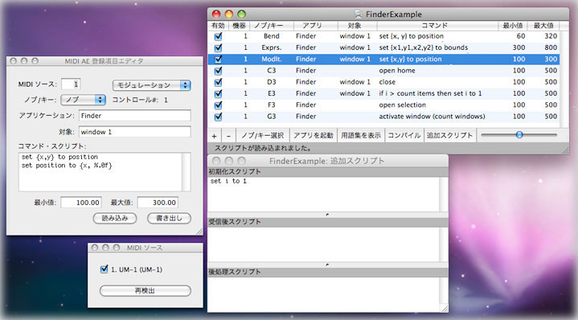
Task: Click the 受信後スクリプト text area
Action: [324, 244]
